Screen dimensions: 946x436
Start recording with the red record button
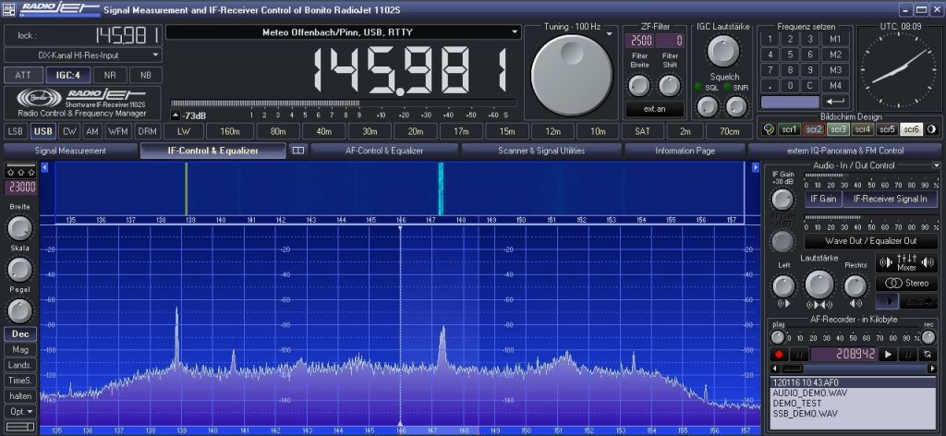coord(779,354)
